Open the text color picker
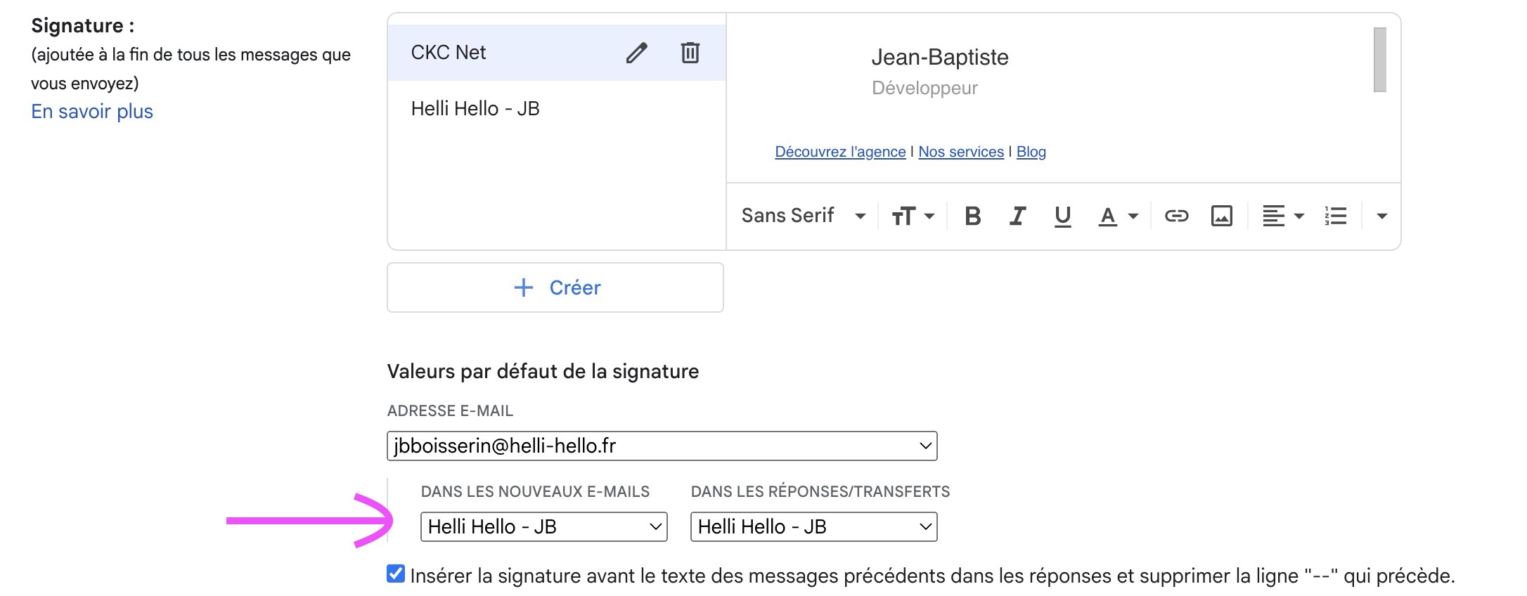 [x=1118, y=216]
